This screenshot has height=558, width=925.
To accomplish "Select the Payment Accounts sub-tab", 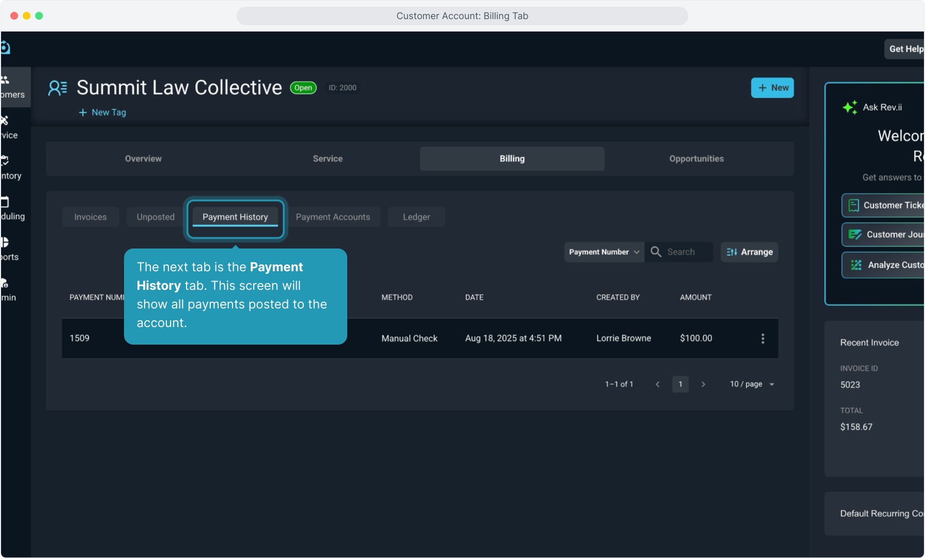I will pos(333,217).
